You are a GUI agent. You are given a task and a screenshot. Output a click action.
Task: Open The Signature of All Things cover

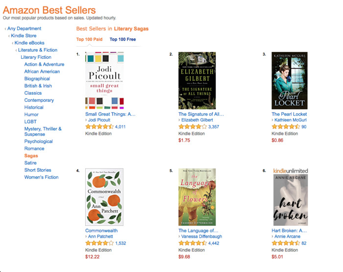pos(197,80)
